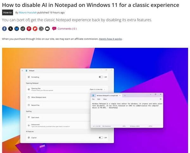Share the article on Bluesky
Viewport: 190px width, 153px height.
(x=16, y=29)
